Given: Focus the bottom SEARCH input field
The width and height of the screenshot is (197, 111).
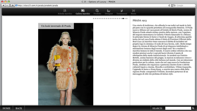Looking at the screenshot, I should click(178, 108).
